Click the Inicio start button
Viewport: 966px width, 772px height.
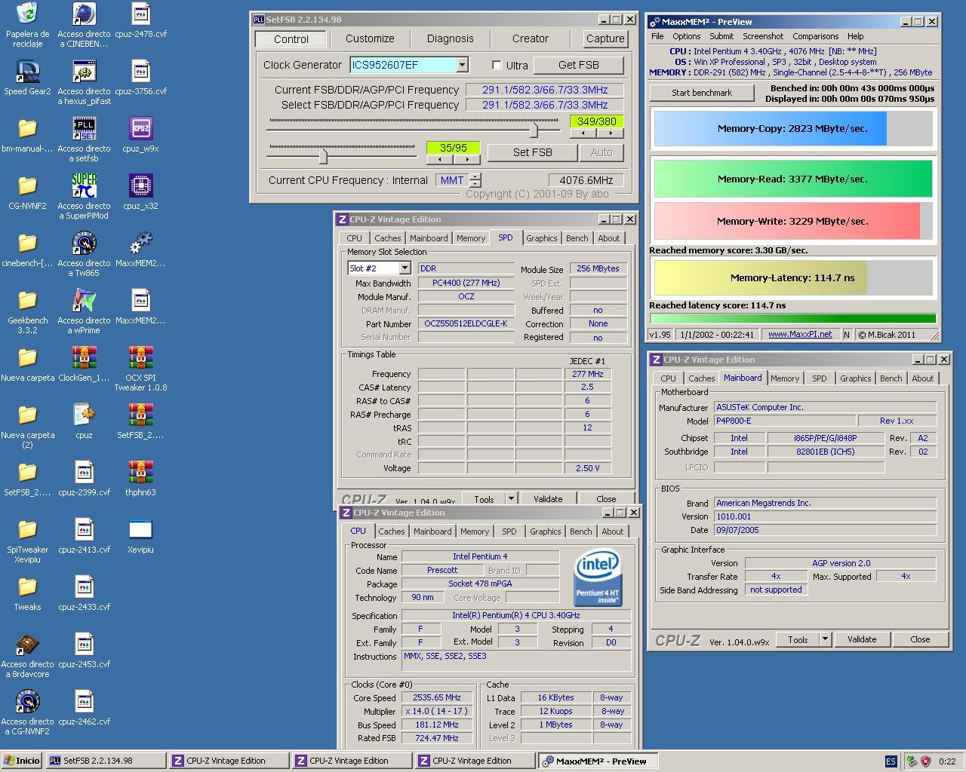pos(22,761)
